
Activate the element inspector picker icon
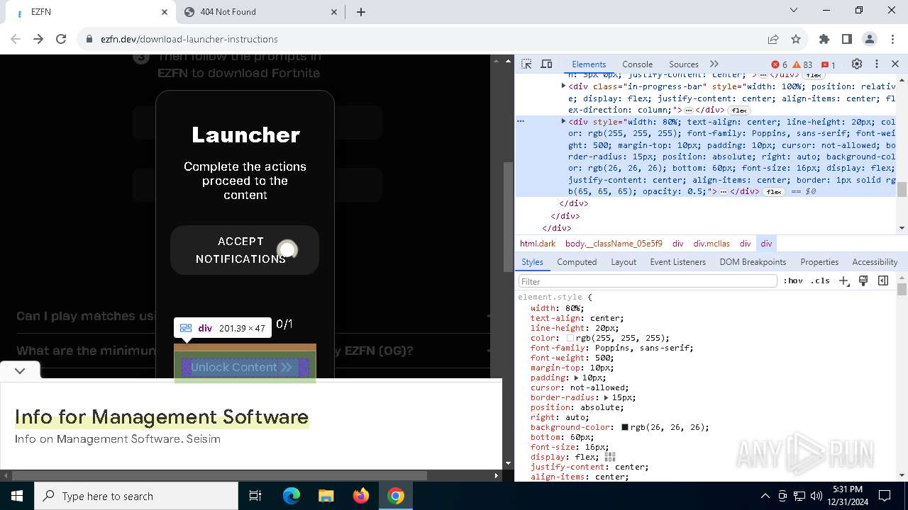[526, 64]
